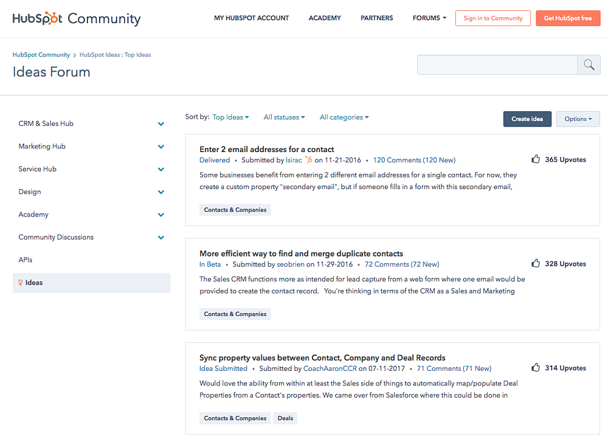The width and height of the screenshot is (608, 442).
Task: Open the Forums navigation dropdown
Action: click(429, 18)
